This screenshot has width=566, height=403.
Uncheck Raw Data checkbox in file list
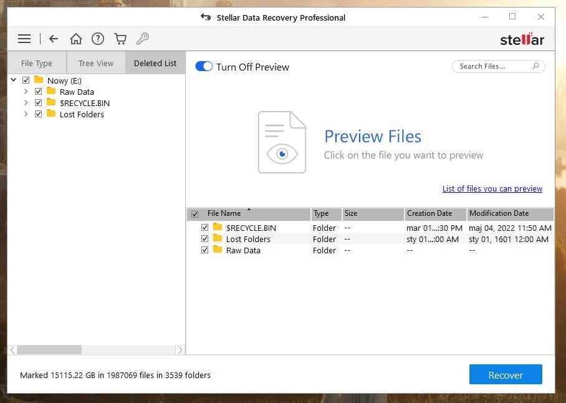204,250
